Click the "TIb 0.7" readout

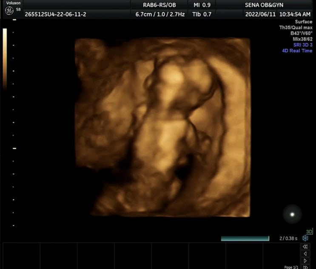[202, 14]
